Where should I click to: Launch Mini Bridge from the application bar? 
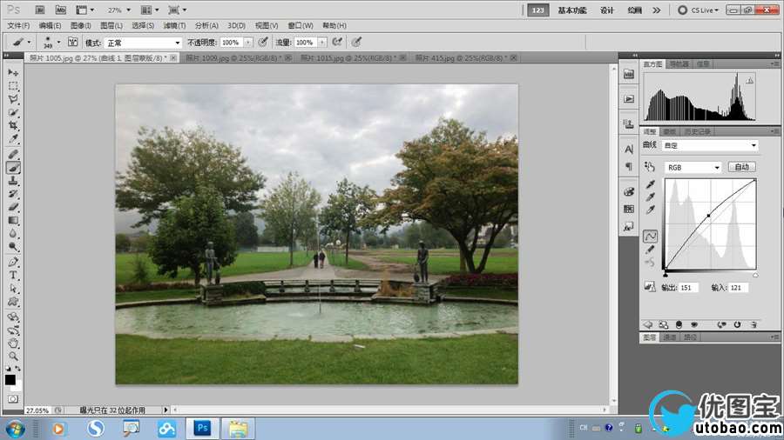[60, 10]
